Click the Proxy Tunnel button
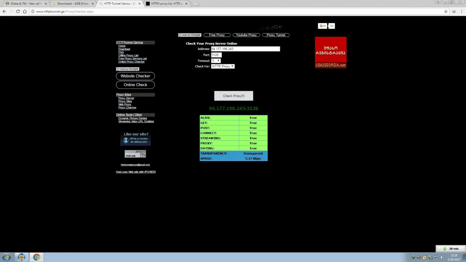Screen dimensions: 466x262 276,35
